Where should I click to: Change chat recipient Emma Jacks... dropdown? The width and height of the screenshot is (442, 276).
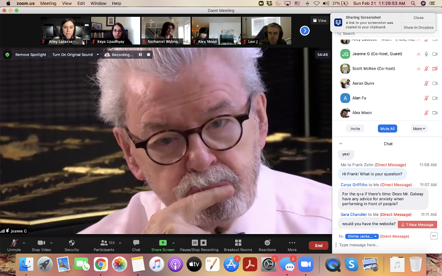(362, 236)
